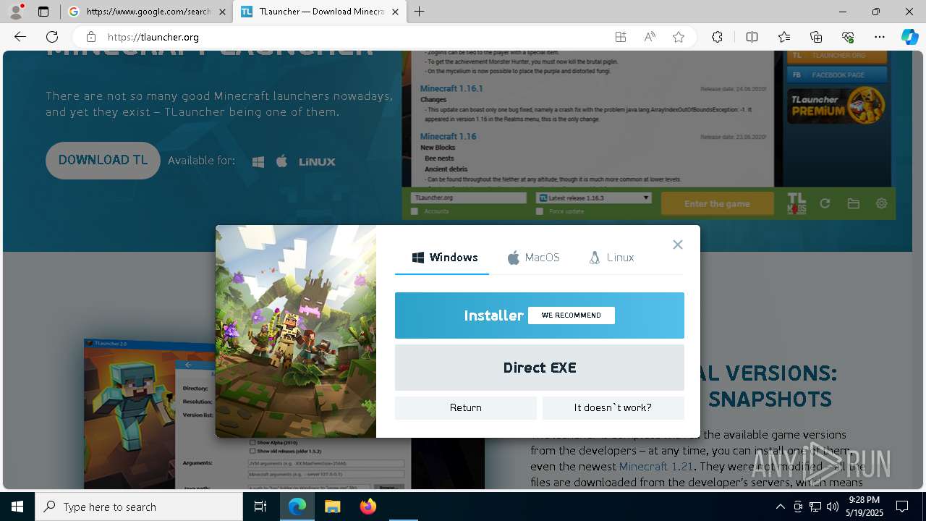Open Browser essentials heart icon

(848, 37)
